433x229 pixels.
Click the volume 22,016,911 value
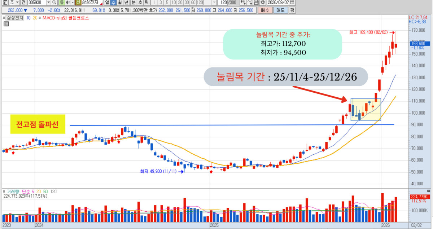click(x=74, y=10)
